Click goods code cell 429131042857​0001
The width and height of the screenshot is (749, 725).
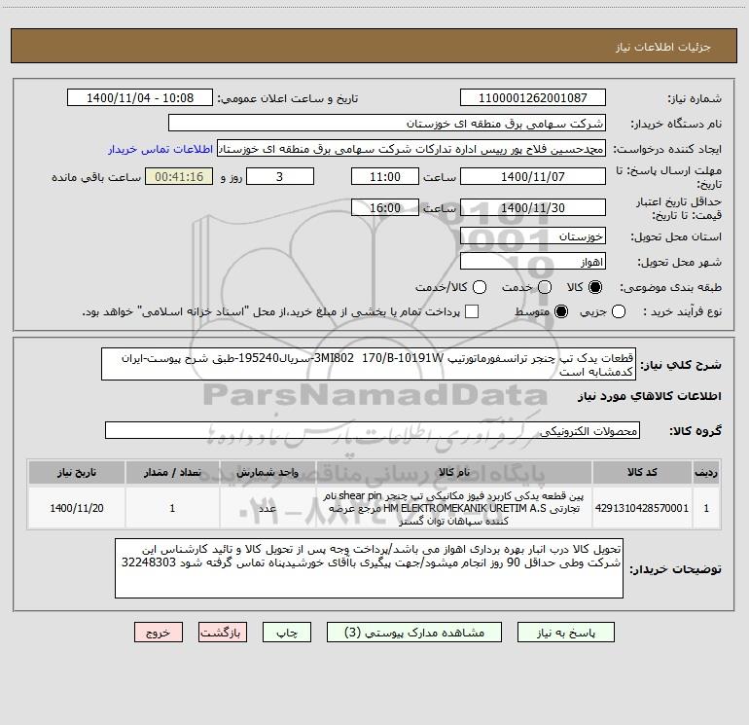[x=642, y=508]
